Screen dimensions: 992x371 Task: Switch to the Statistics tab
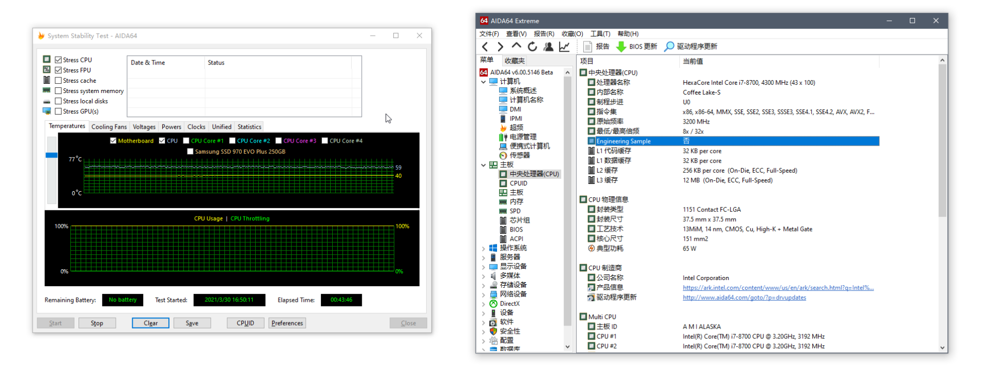click(250, 127)
